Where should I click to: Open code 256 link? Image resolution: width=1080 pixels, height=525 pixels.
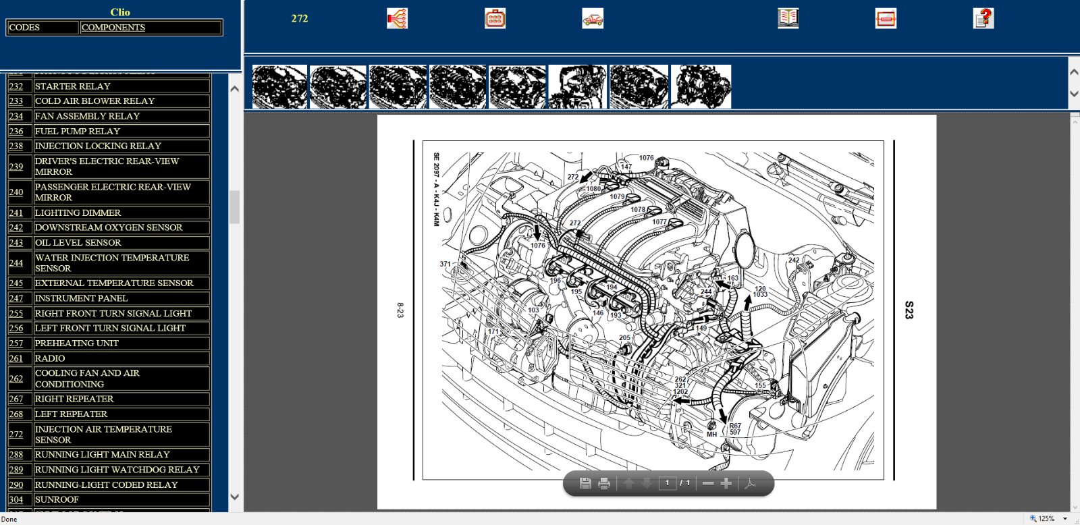16,328
